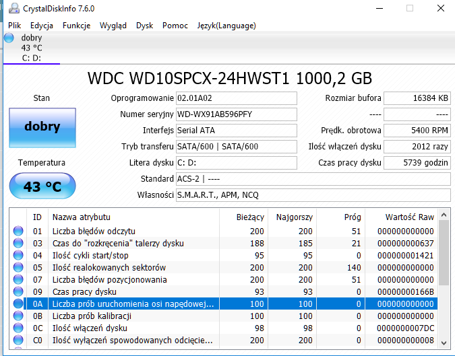Viewport: 455px width, 356px height.
Task: Click status orb for attribute 0B
Action: point(18,316)
